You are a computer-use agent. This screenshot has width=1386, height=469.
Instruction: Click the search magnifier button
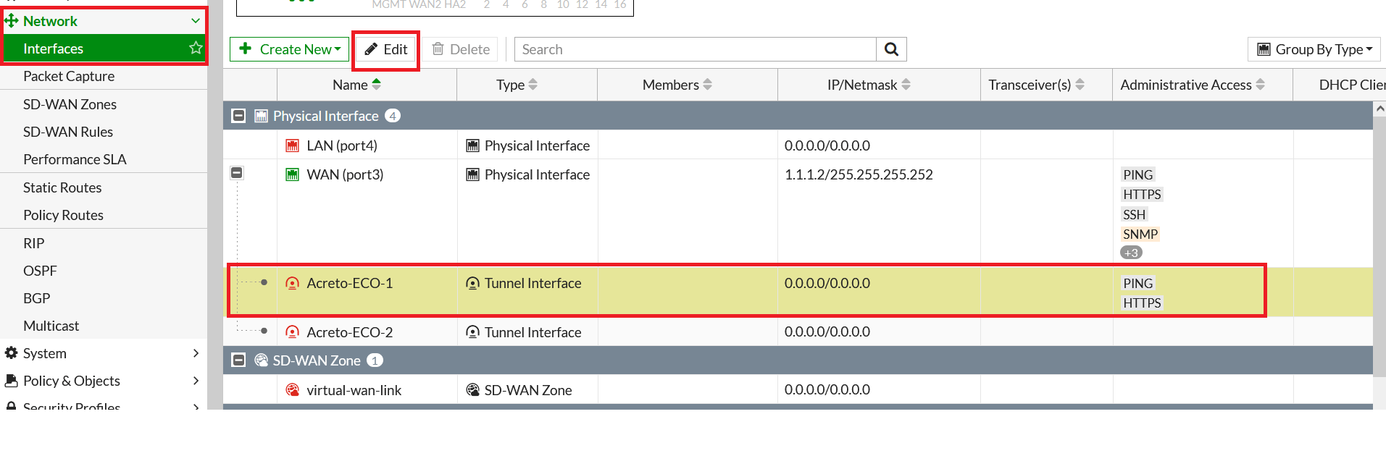coord(892,49)
